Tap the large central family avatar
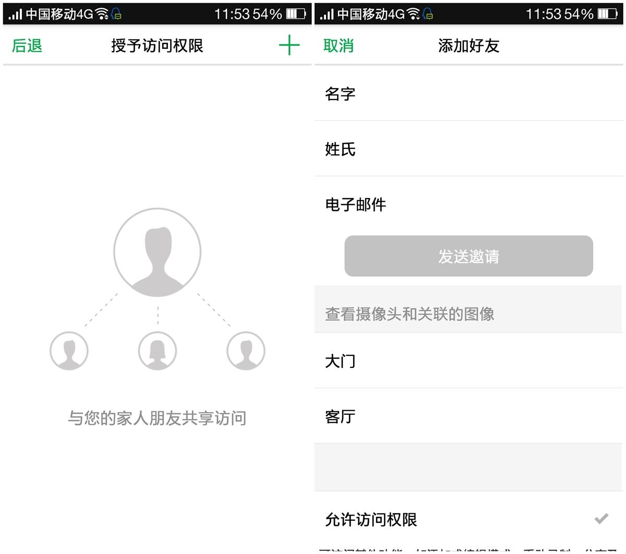626x554 pixels. (157, 252)
